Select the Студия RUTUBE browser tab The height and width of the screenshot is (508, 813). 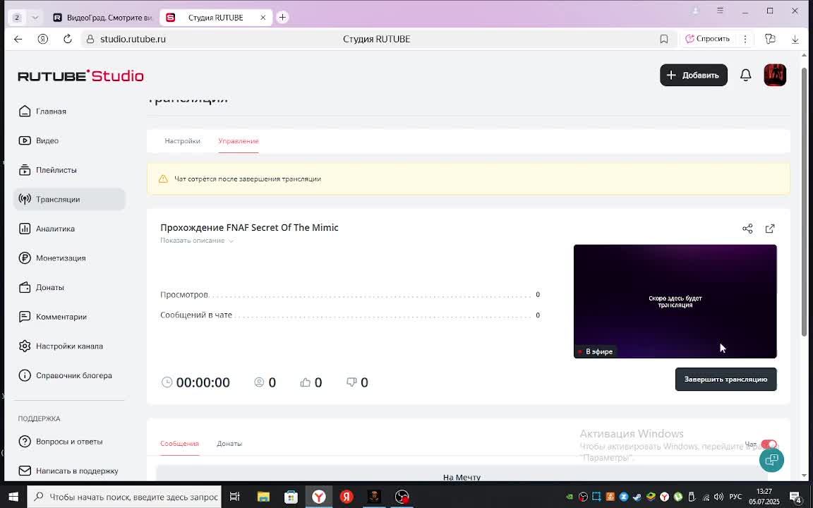pyautogui.click(x=216, y=18)
